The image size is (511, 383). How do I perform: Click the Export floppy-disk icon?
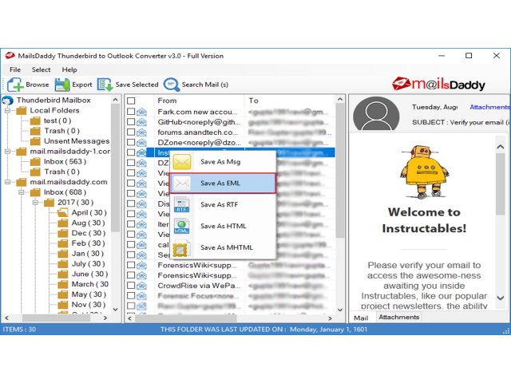62,85
